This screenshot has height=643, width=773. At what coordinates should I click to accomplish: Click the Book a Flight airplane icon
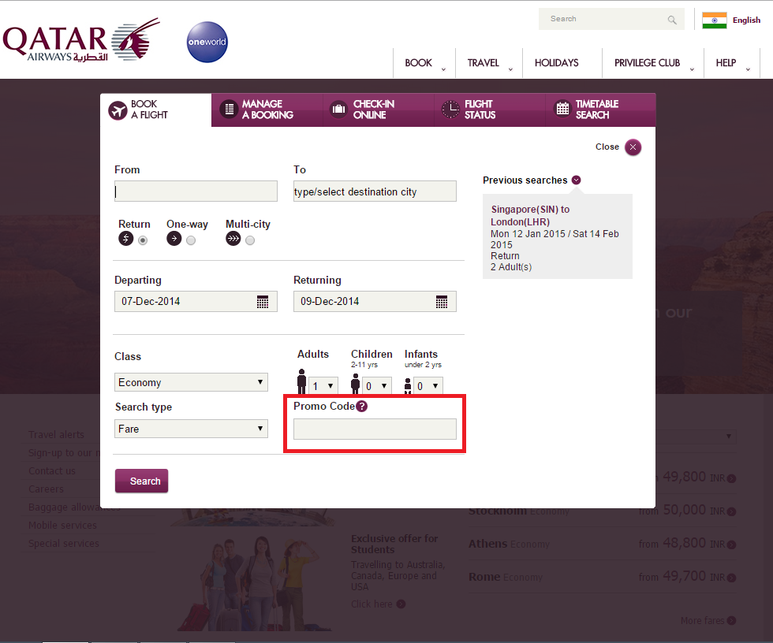point(118,110)
